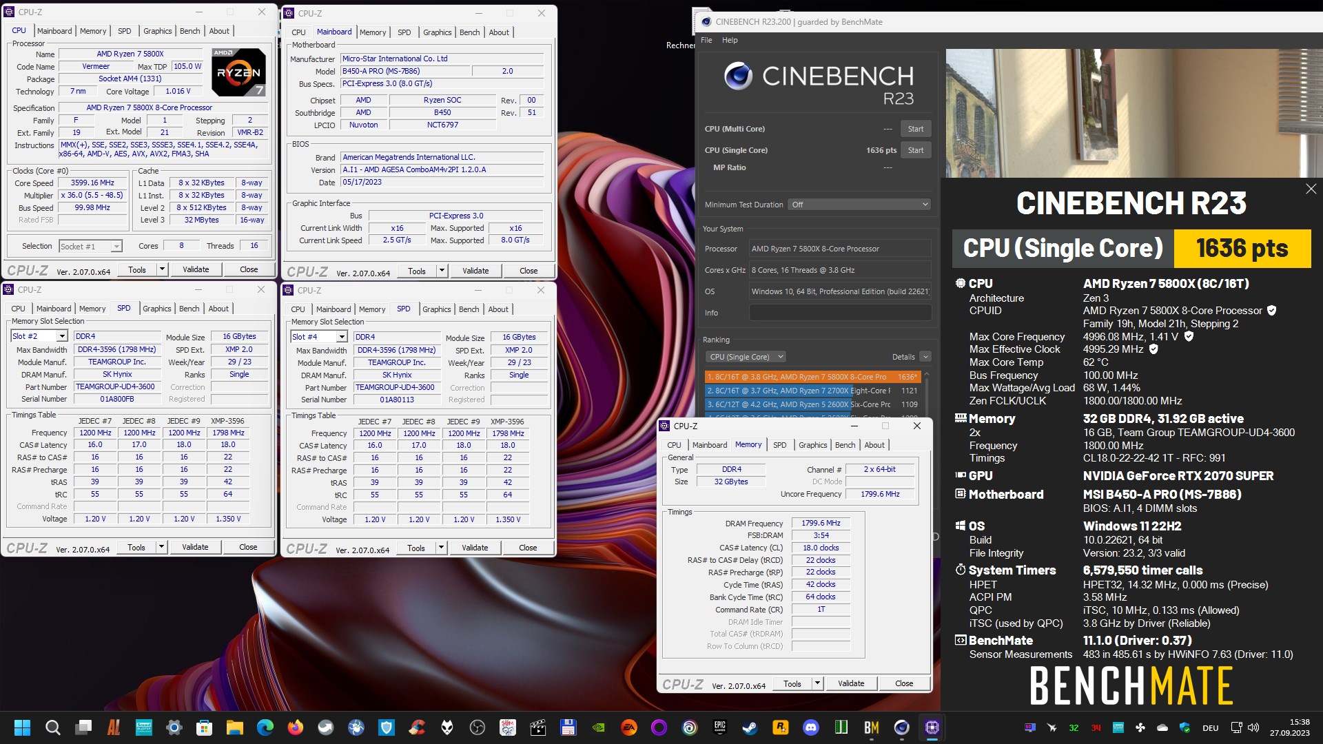Click the Cinebench render preview image
The width and height of the screenshot is (1323, 744).
[1134, 114]
